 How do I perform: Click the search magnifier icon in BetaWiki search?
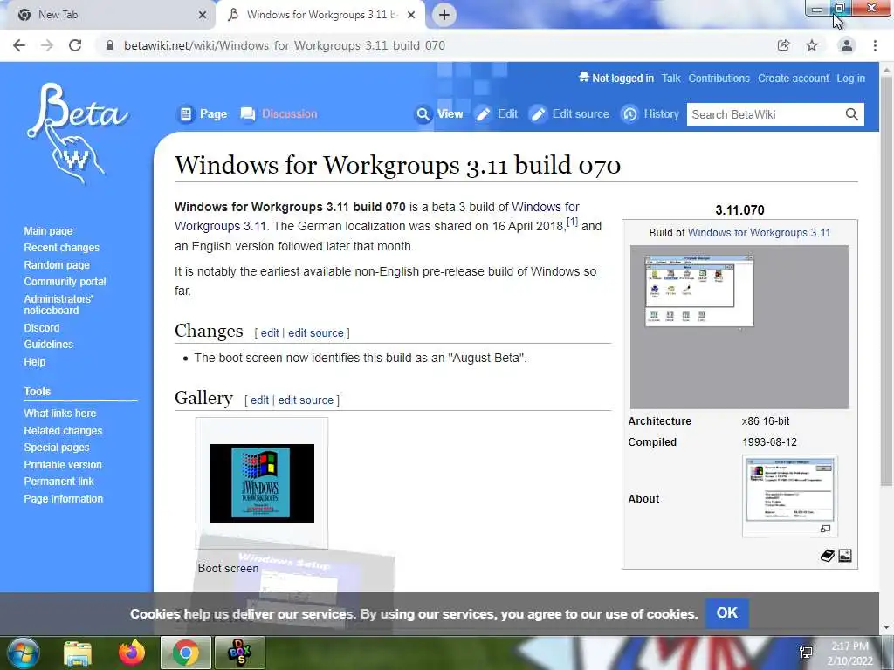851,114
